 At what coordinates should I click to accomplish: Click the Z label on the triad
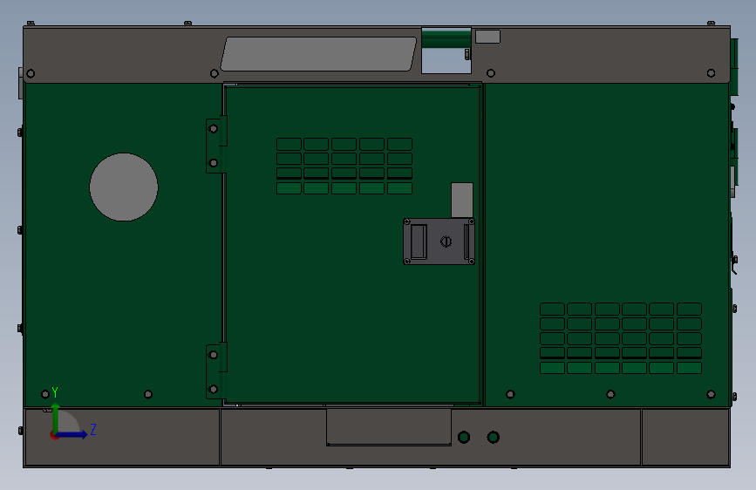click(x=93, y=429)
